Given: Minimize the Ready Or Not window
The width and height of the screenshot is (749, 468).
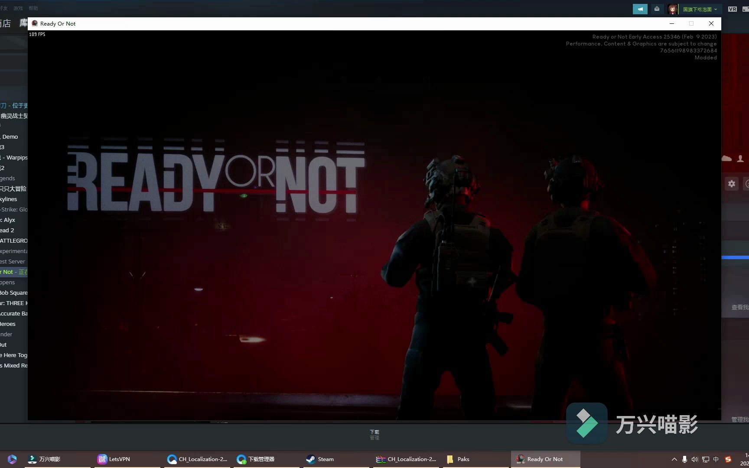Looking at the screenshot, I should (672, 23).
